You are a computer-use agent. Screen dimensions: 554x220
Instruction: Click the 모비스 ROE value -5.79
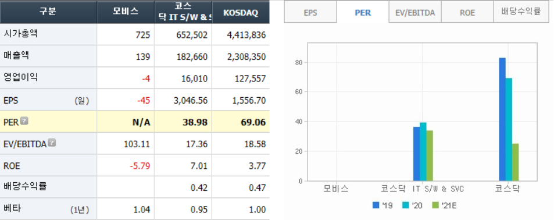click(140, 166)
